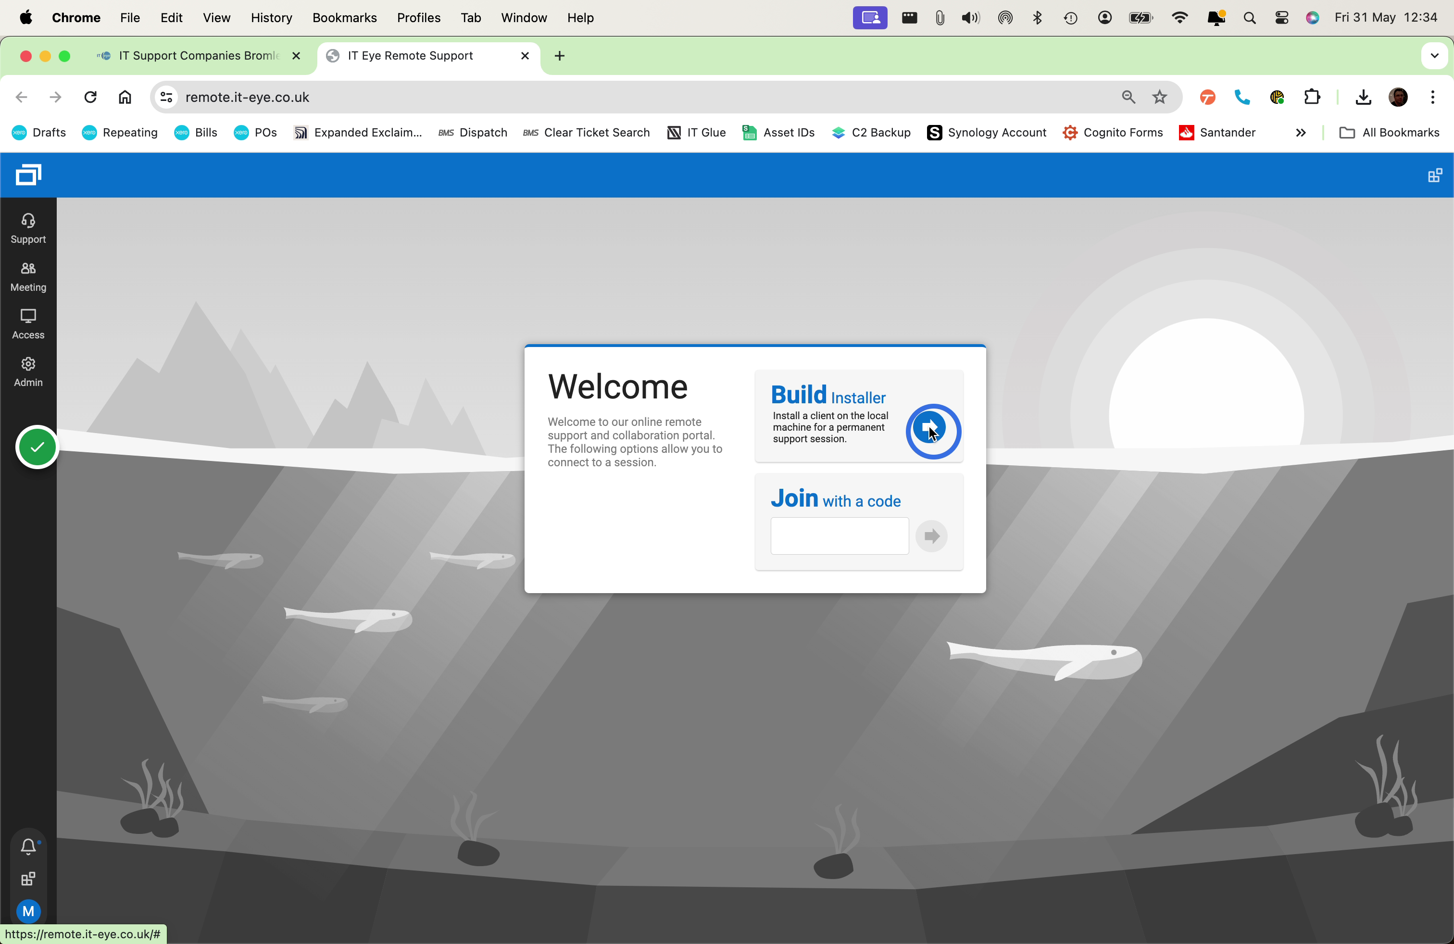Viewport: 1454px width, 944px height.
Task: Open the File menu
Action: pyautogui.click(x=129, y=18)
